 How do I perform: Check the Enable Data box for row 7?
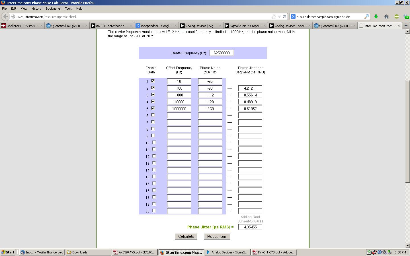[x=153, y=122]
